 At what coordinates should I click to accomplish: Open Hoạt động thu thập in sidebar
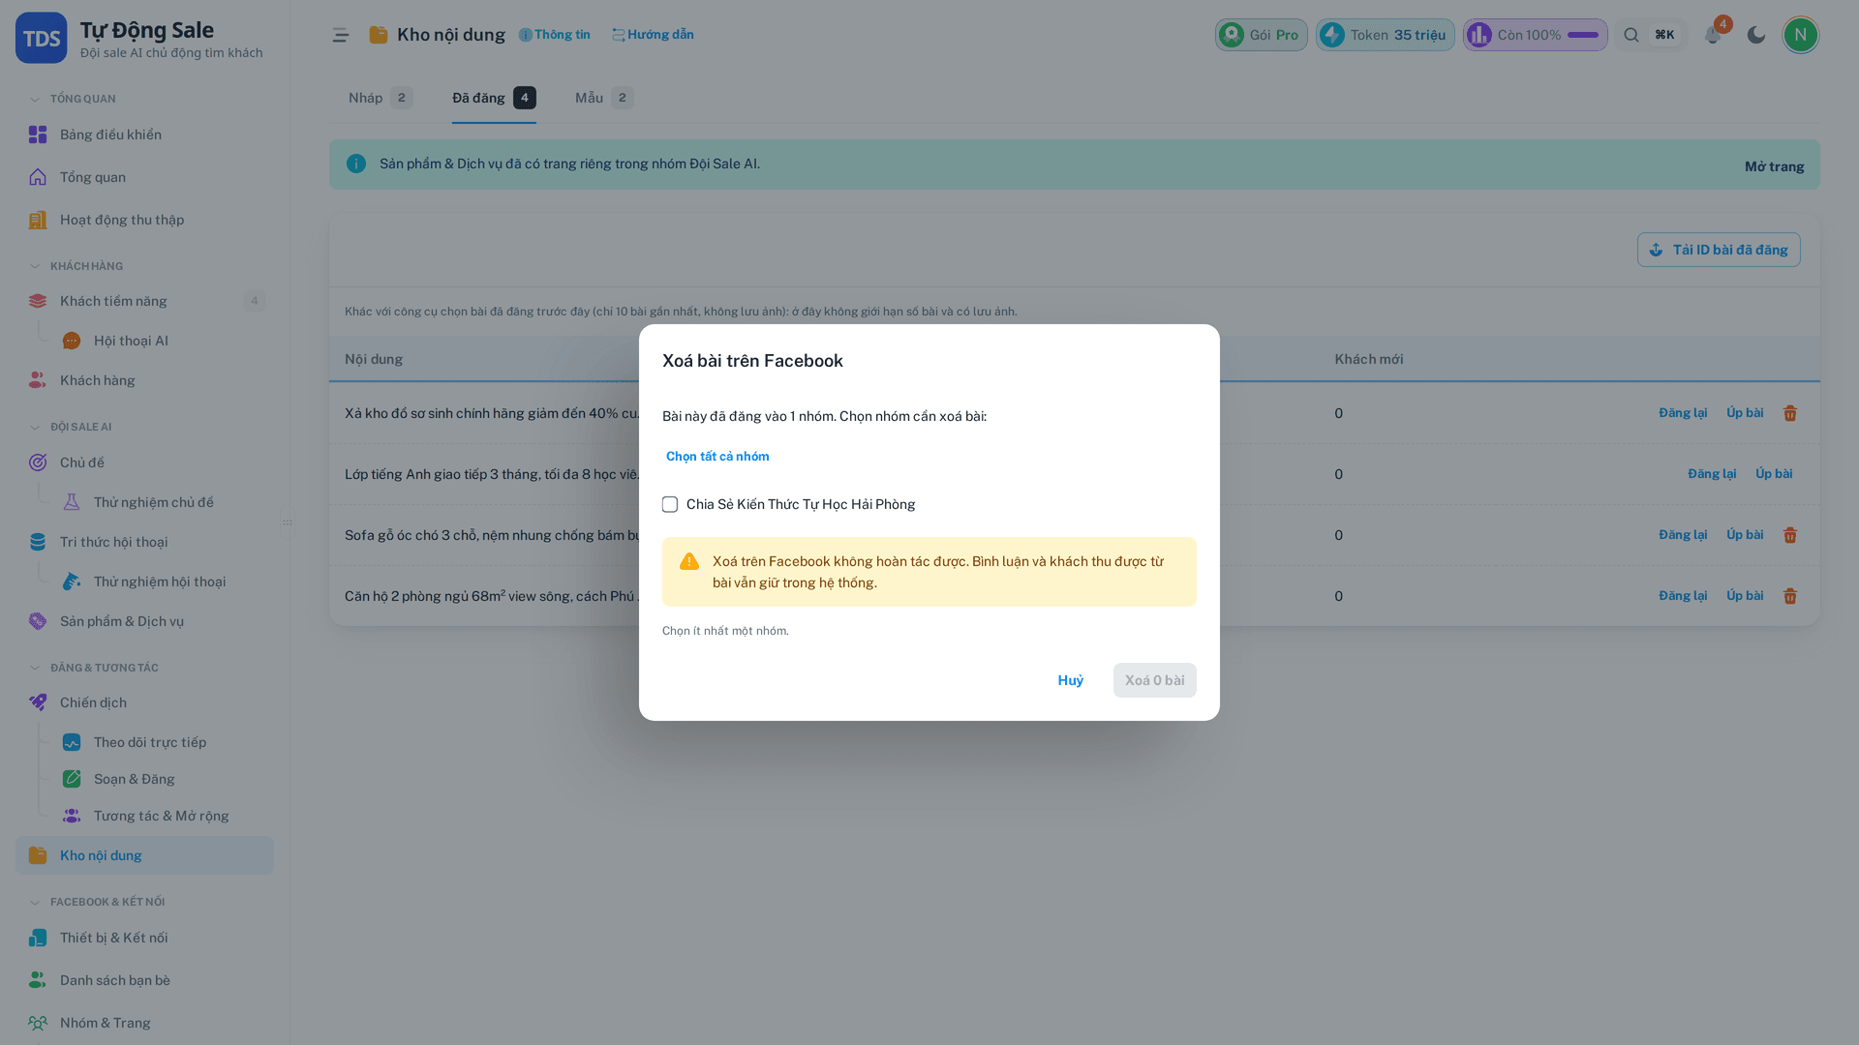click(x=144, y=220)
